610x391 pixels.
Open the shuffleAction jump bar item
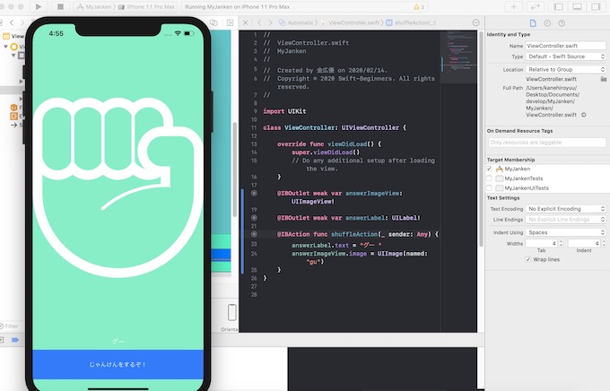(411, 22)
